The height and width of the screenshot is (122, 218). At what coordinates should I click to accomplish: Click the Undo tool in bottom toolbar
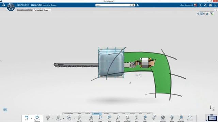click(27, 118)
